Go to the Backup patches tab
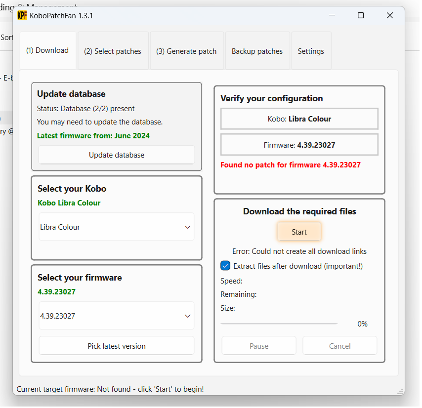The image size is (422, 408). tap(257, 51)
